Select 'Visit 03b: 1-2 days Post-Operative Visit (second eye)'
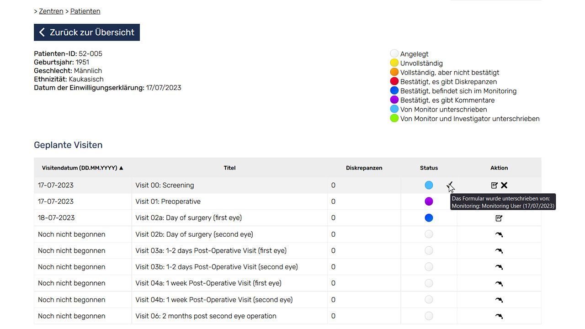This screenshot has width=585, height=329. tap(217, 267)
